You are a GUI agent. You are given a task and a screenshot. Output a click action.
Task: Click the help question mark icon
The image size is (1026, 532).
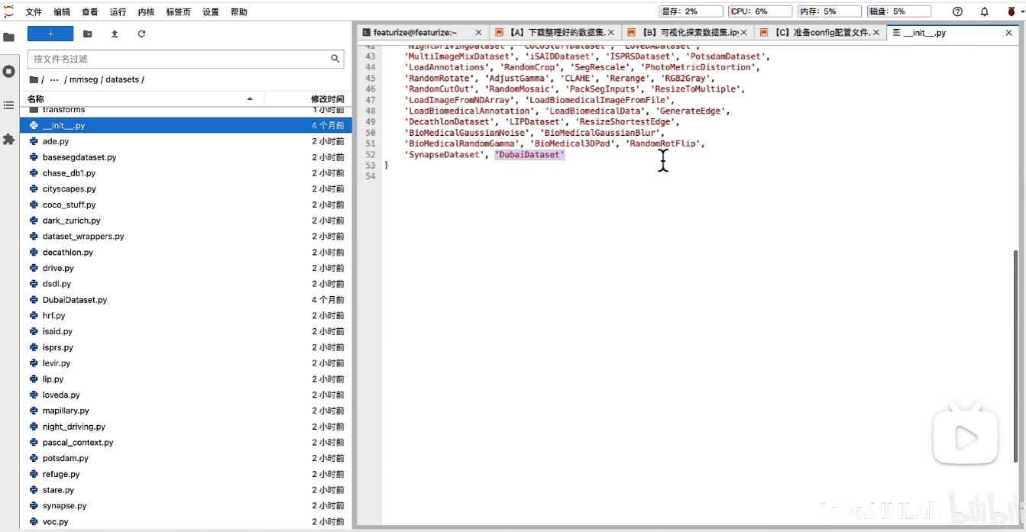(958, 11)
